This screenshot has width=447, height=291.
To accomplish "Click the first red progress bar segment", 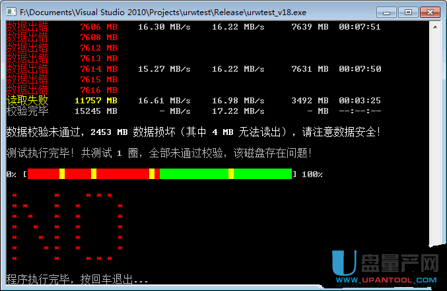I will [44, 174].
